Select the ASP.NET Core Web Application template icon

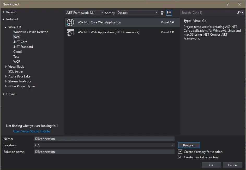pyautogui.click(x=70, y=22)
